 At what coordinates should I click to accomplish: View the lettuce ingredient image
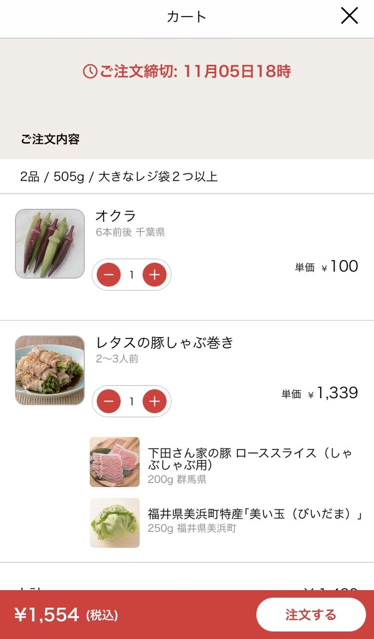click(x=115, y=523)
